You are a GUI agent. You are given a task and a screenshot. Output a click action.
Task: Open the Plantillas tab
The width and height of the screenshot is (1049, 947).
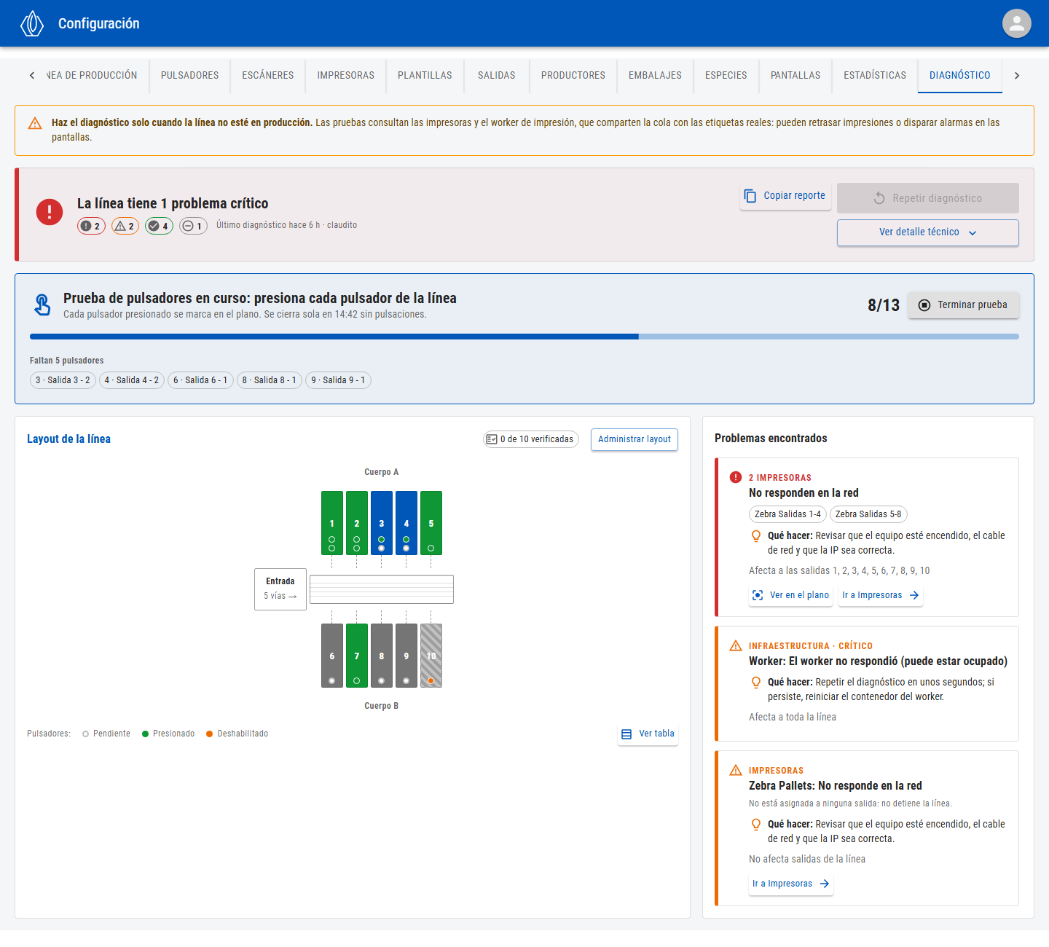(x=425, y=75)
